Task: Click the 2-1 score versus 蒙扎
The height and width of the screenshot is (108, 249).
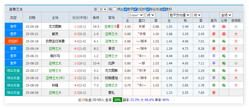Action: tap(80, 93)
